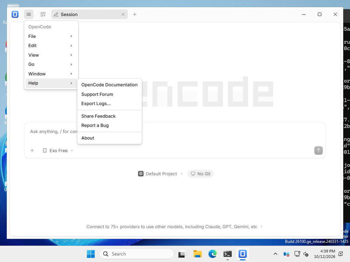Expand File submenu arrow
This screenshot has height=262, width=350.
(x=71, y=36)
